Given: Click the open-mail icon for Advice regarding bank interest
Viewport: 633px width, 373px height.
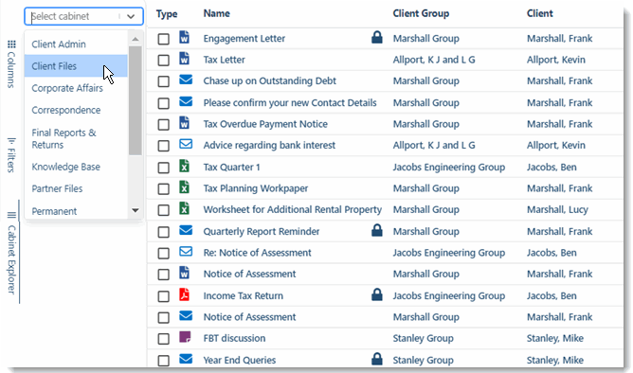Looking at the screenshot, I should point(186,144).
